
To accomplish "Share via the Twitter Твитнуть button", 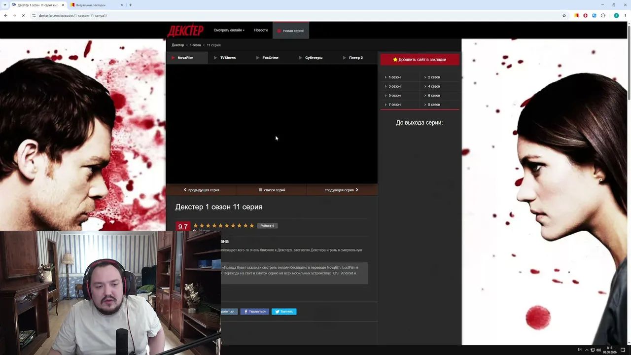I will point(284,312).
